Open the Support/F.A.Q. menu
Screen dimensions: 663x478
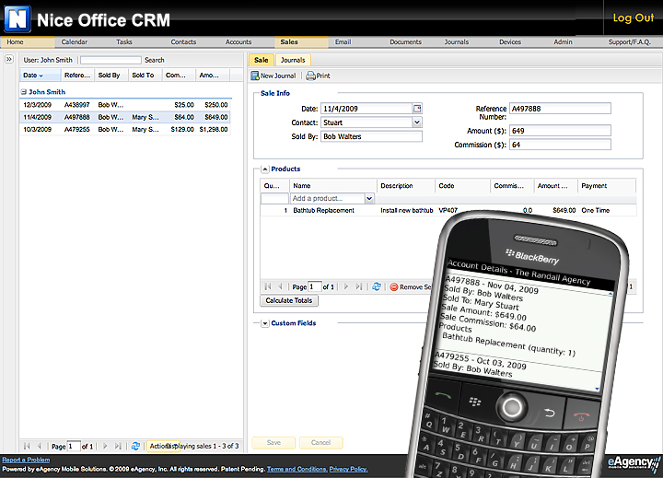630,41
